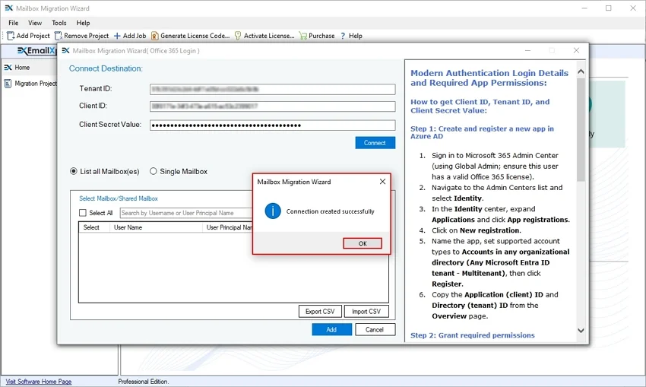Click the Add Project toolbar icon
This screenshot has height=387, width=646.
(x=11, y=36)
